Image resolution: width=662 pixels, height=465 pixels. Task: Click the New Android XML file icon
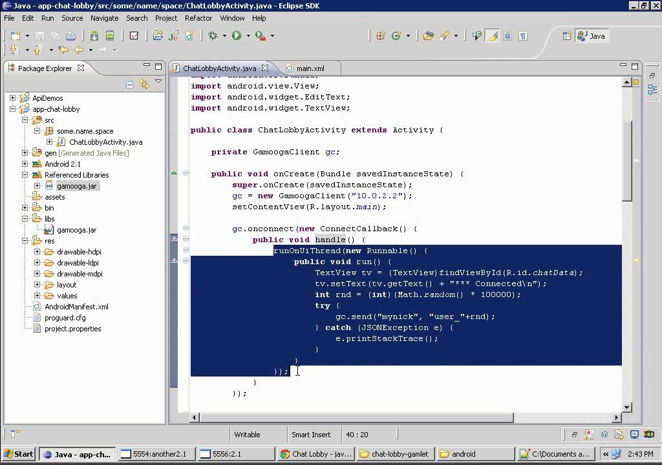(189, 36)
